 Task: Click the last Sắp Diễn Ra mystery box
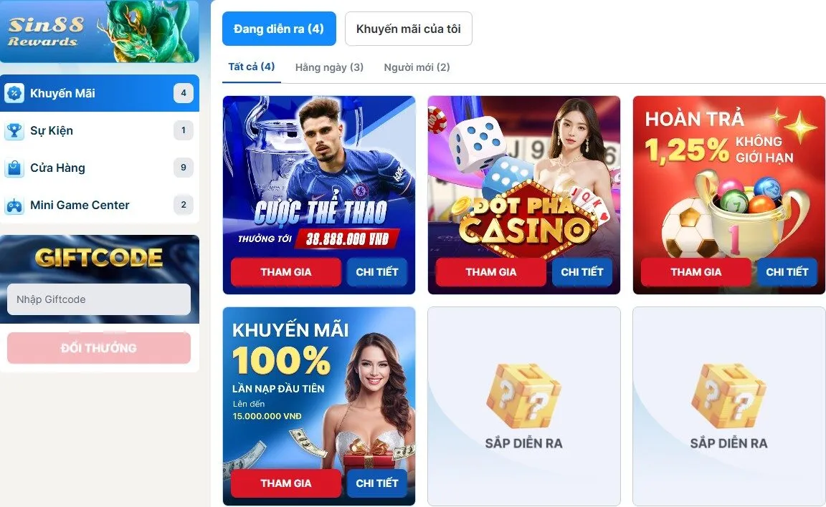tap(728, 395)
